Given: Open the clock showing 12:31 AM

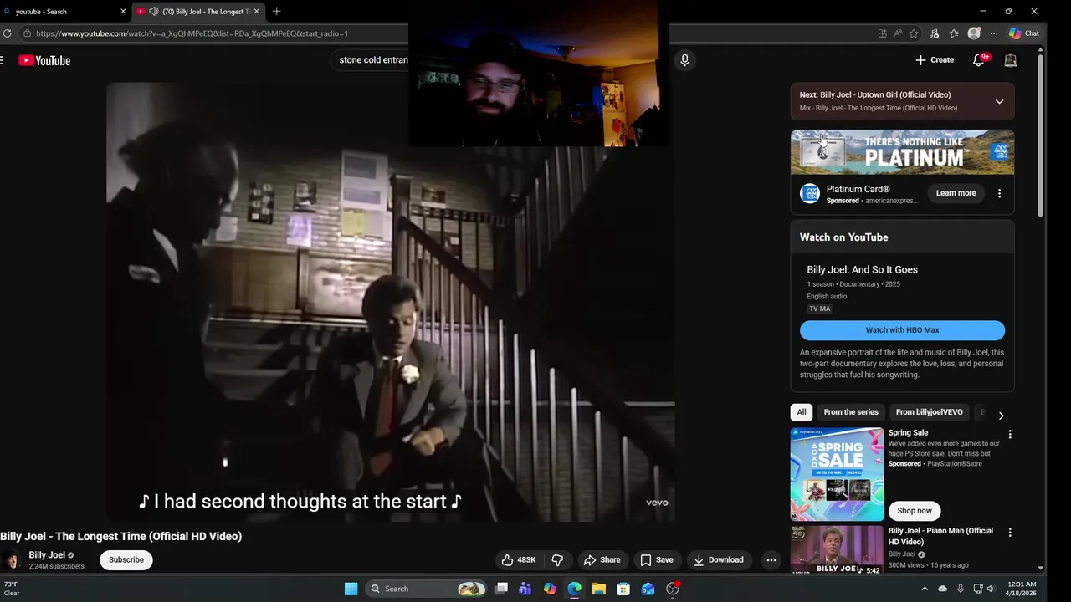Looking at the screenshot, I should 1022,589.
